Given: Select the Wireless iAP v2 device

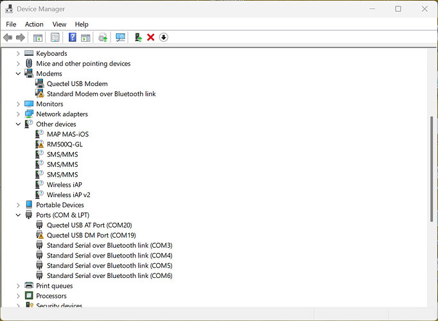Looking at the screenshot, I should point(69,195).
